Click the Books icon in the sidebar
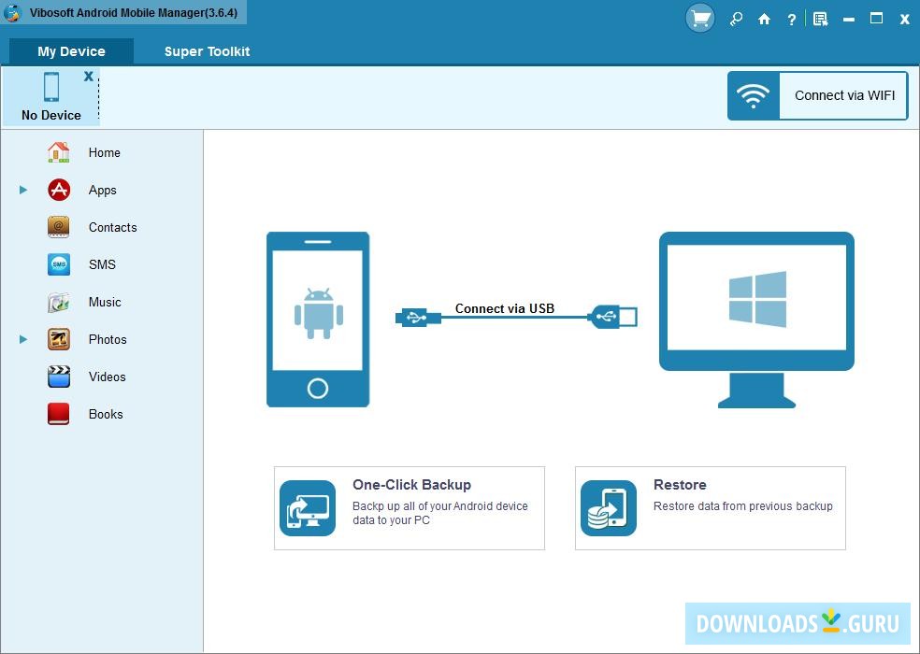This screenshot has height=654, width=920. coord(57,414)
